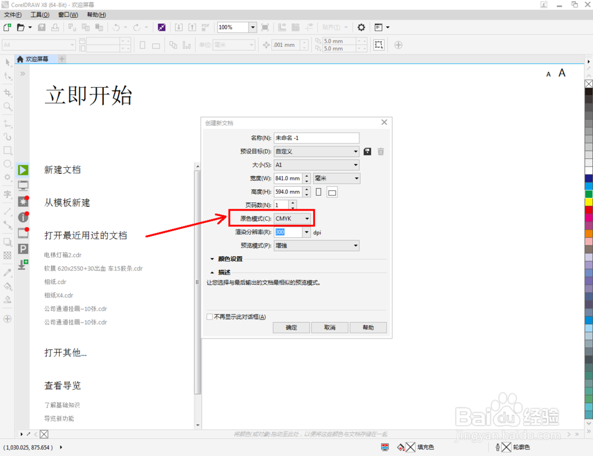This screenshot has height=456, width=593.
Task: Pick the green swatch in color palette
Action: 589,194
